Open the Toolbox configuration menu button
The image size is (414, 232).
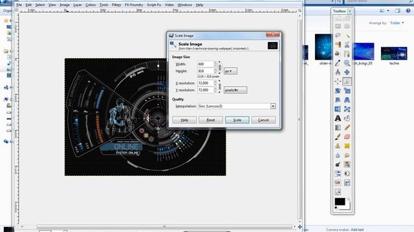click(349, 11)
